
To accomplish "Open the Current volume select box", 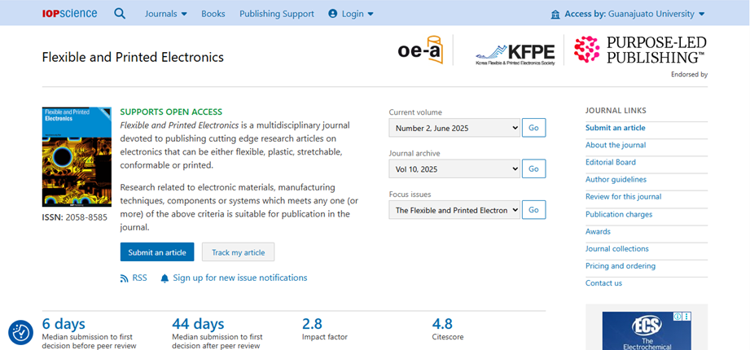I will point(454,128).
